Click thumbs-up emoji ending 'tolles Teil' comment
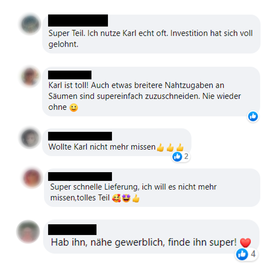 136,198
